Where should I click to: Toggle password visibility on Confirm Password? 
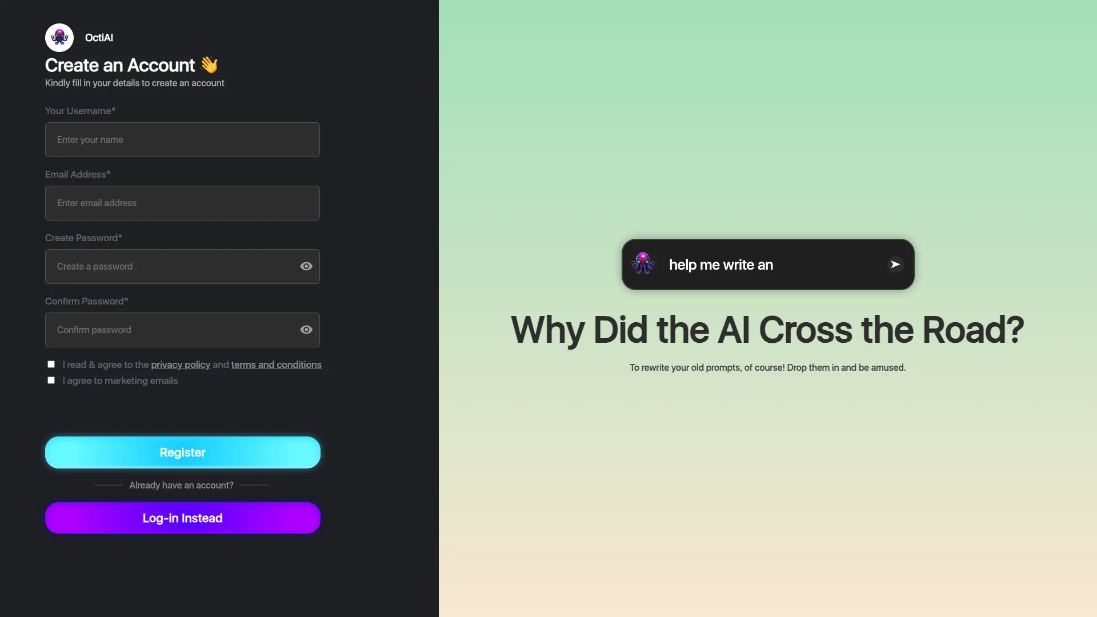306,329
